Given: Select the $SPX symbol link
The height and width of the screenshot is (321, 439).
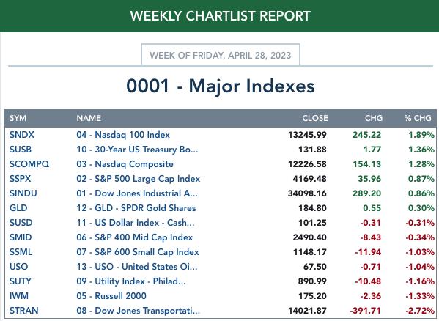Looking at the screenshot, I should tap(21, 179).
